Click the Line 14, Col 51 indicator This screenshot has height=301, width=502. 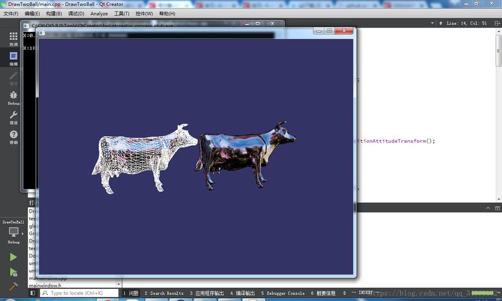(x=466, y=23)
